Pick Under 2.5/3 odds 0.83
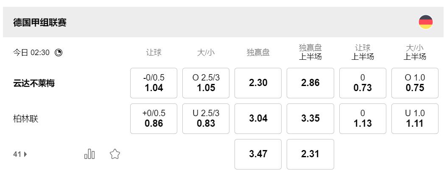Screen dimensions: 444x178 pos(206,119)
